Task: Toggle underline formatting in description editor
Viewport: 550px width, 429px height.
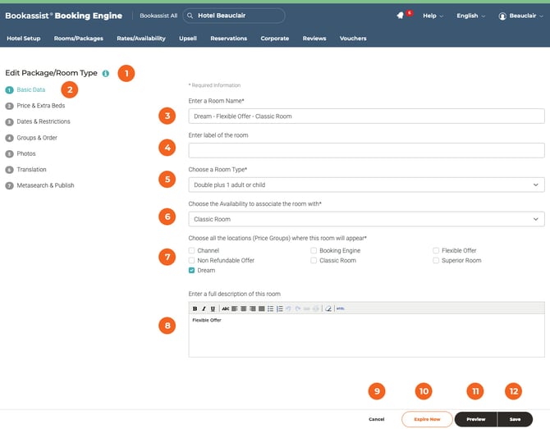Action: (213, 308)
